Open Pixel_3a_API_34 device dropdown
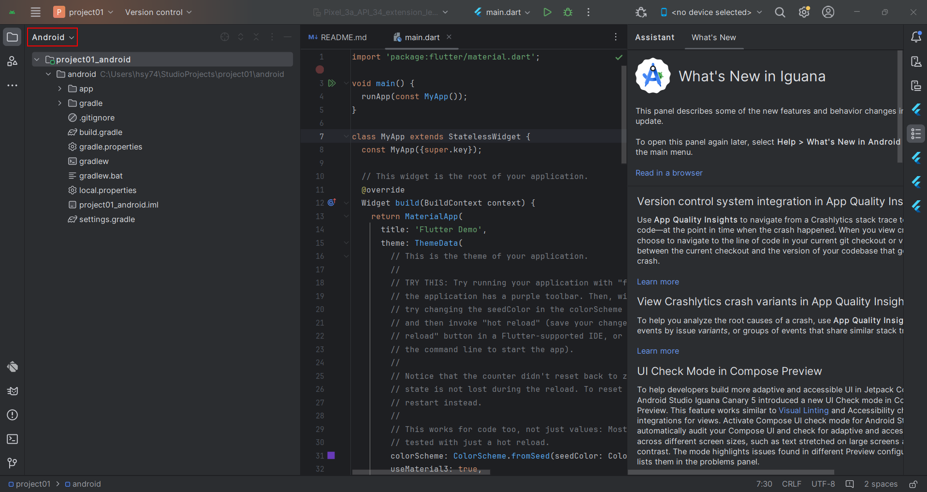The height and width of the screenshot is (492, 927). click(380, 12)
